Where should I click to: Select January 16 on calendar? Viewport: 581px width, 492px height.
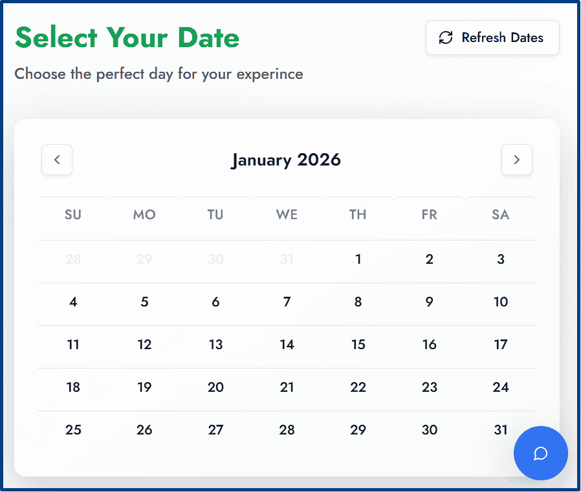tap(429, 345)
